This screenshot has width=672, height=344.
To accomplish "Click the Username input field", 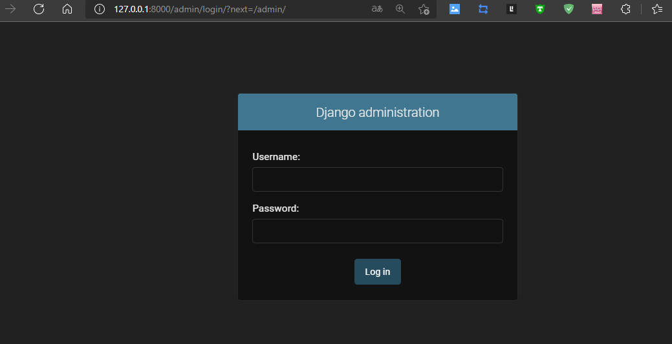I will point(377,179).
